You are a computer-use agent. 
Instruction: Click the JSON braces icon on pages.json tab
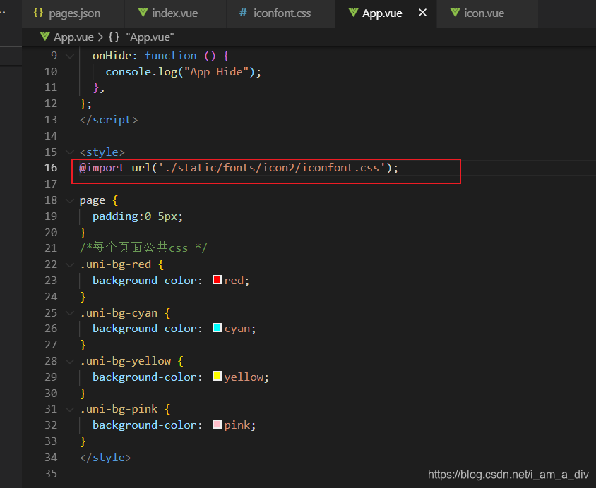(38, 13)
